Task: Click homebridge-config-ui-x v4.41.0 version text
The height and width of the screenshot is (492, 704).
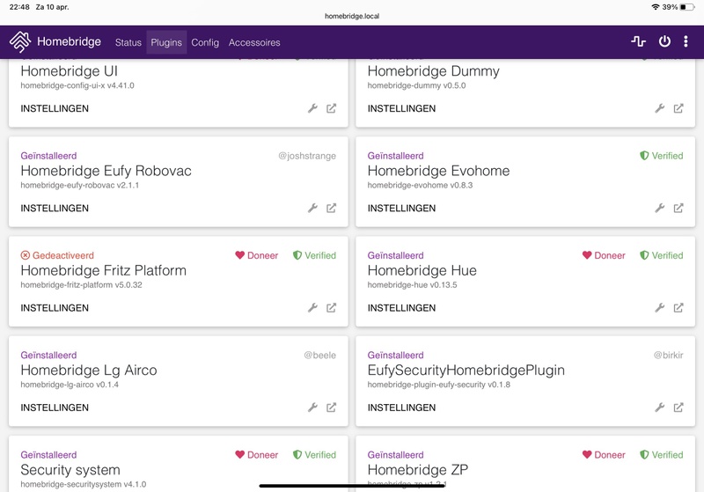Action: pyautogui.click(x=77, y=85)
